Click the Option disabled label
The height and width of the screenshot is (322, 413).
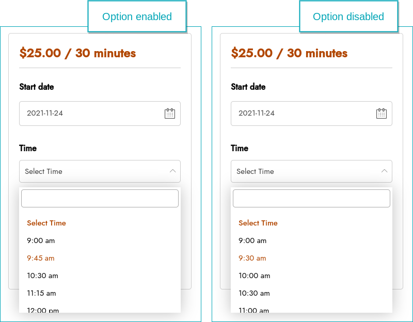348,17
